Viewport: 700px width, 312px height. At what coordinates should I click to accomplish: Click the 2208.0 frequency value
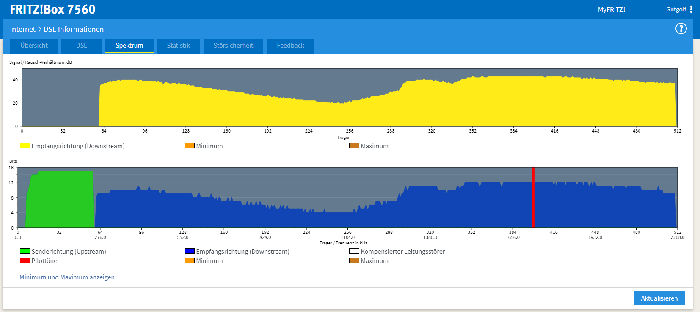point(677,238)
